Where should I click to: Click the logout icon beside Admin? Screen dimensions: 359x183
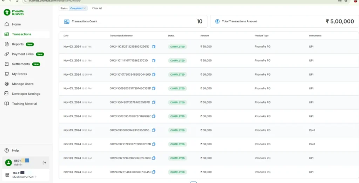click(44, 162)
